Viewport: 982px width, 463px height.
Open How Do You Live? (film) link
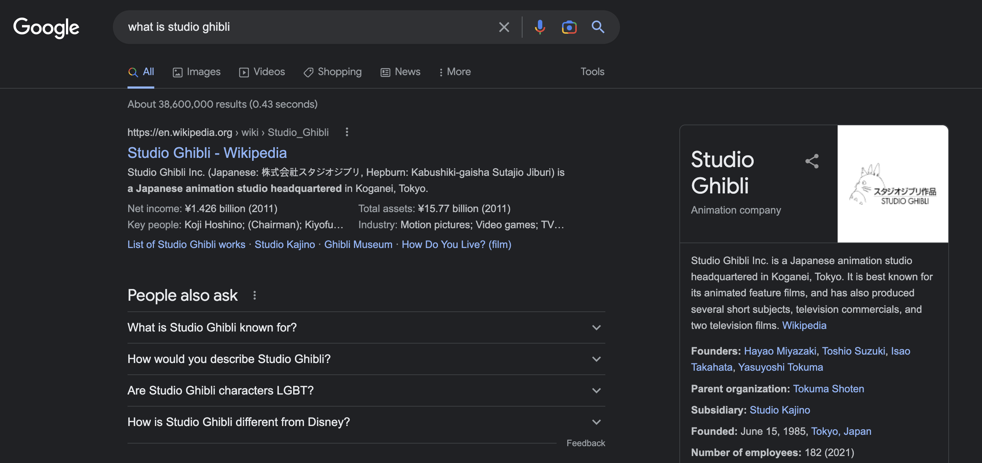tap(456, 244)
